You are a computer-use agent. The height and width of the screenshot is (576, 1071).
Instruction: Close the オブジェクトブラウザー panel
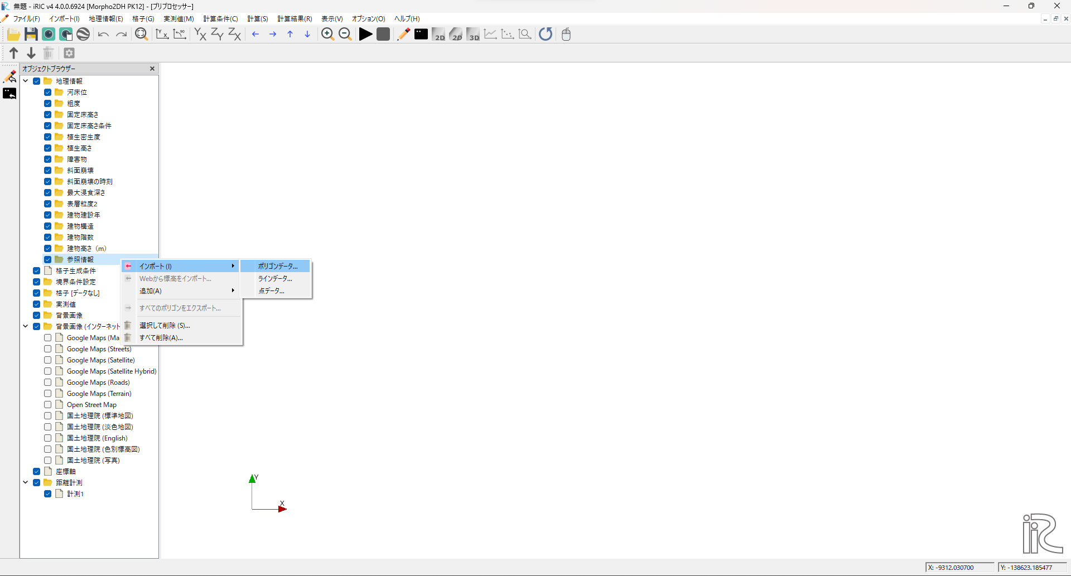(152, 69)
